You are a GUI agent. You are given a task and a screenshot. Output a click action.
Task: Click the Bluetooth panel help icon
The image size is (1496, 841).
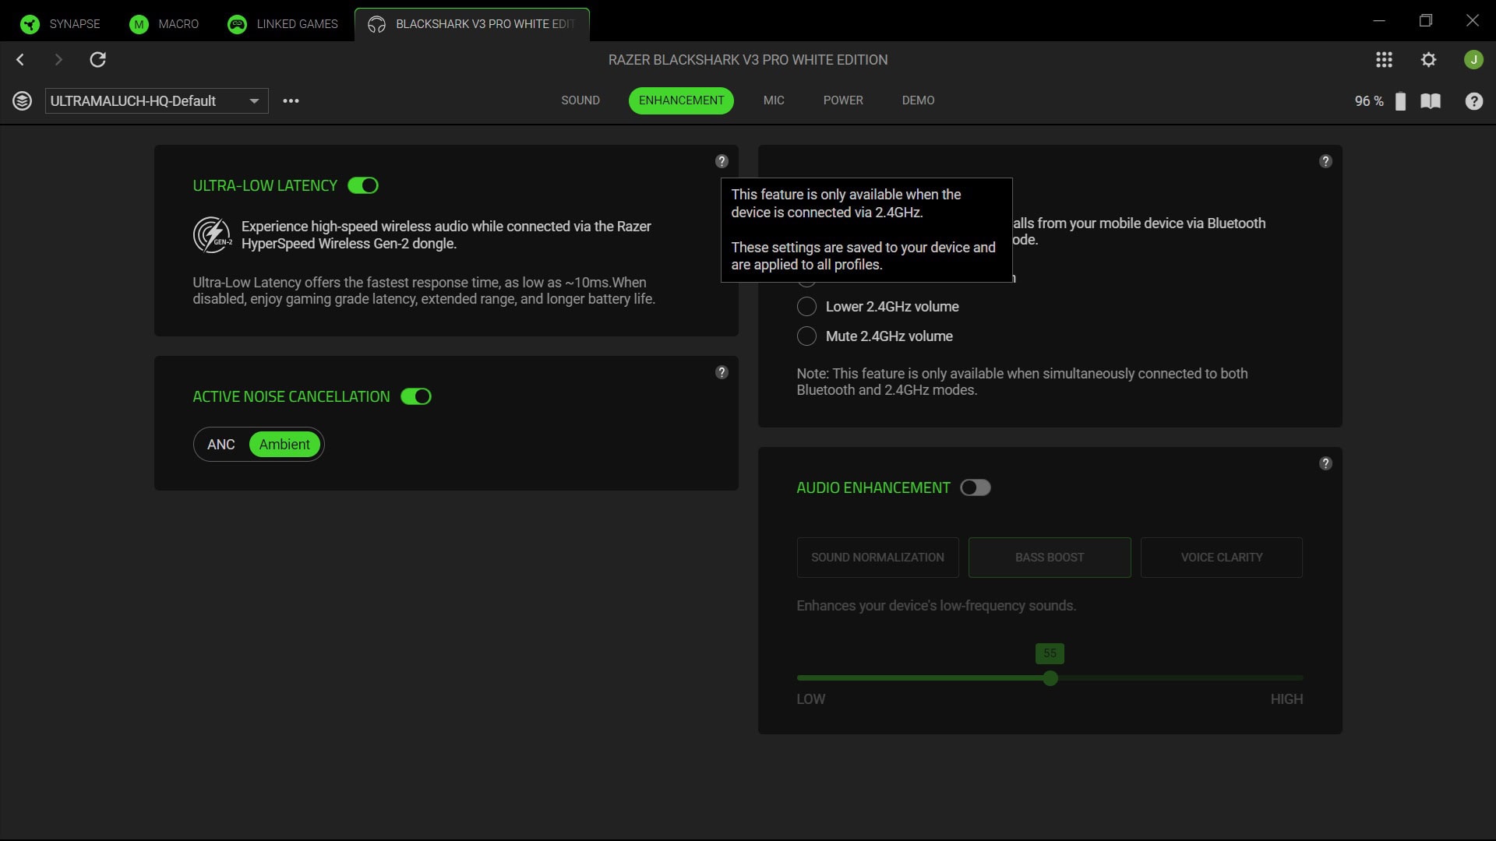pos(1325,161)
